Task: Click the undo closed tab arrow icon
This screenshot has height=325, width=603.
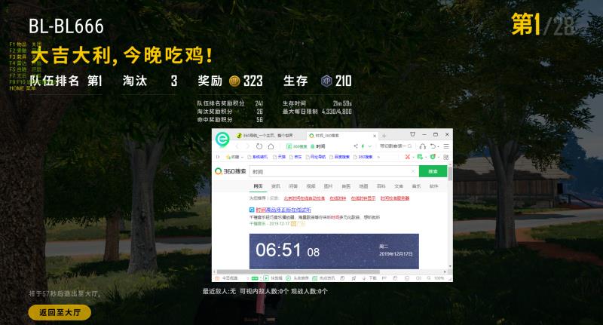Action: tap(433, 146)
